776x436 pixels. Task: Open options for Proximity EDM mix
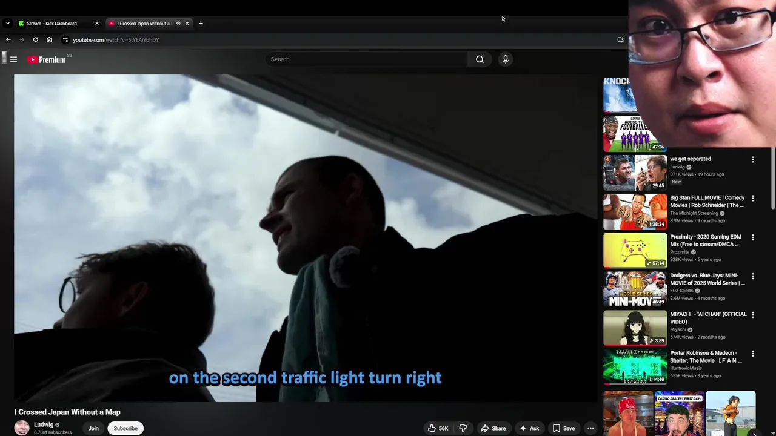coord(753,237)
